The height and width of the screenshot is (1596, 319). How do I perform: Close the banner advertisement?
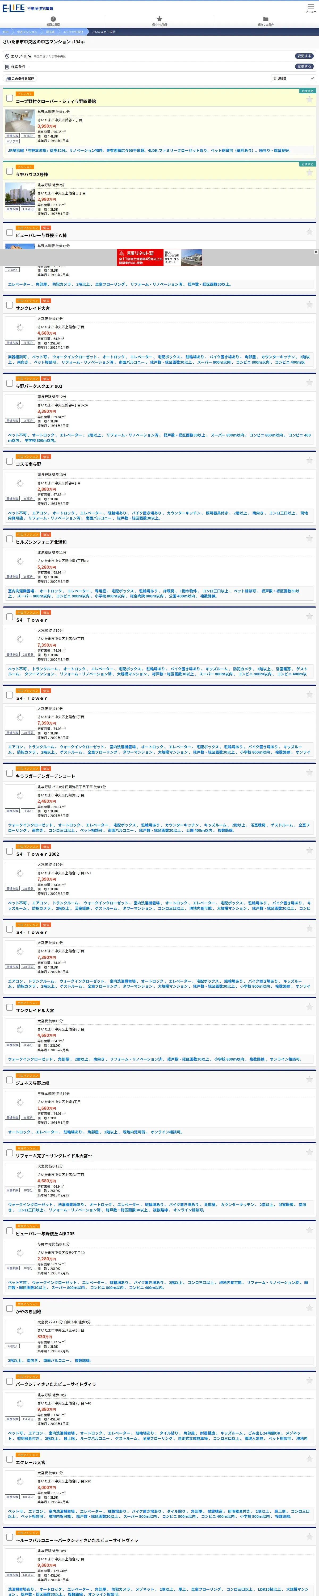click(315, 252)
